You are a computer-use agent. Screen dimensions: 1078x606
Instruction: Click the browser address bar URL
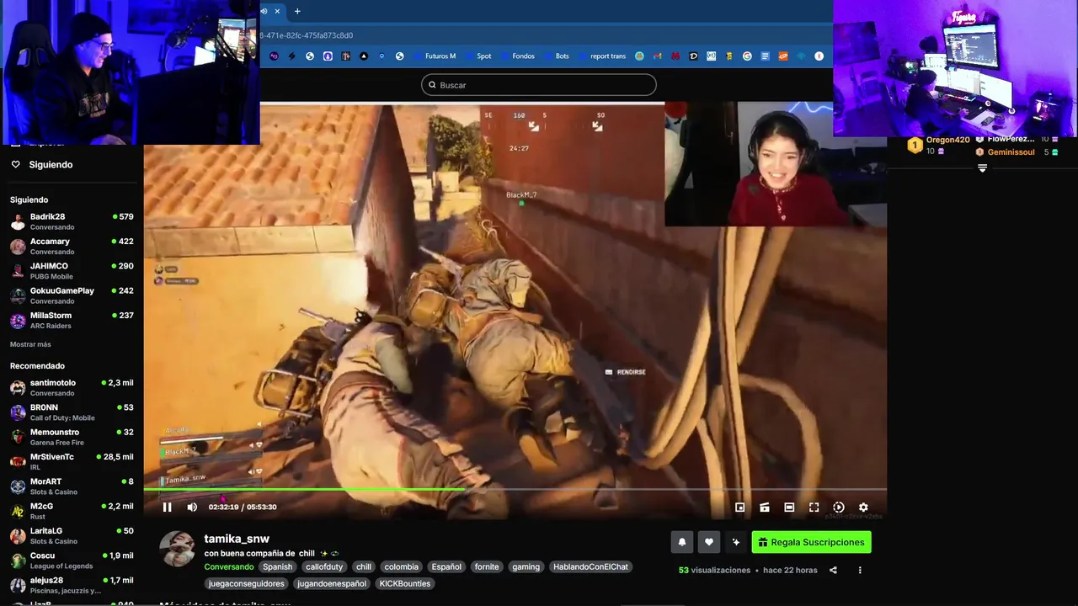pos(307,35)
